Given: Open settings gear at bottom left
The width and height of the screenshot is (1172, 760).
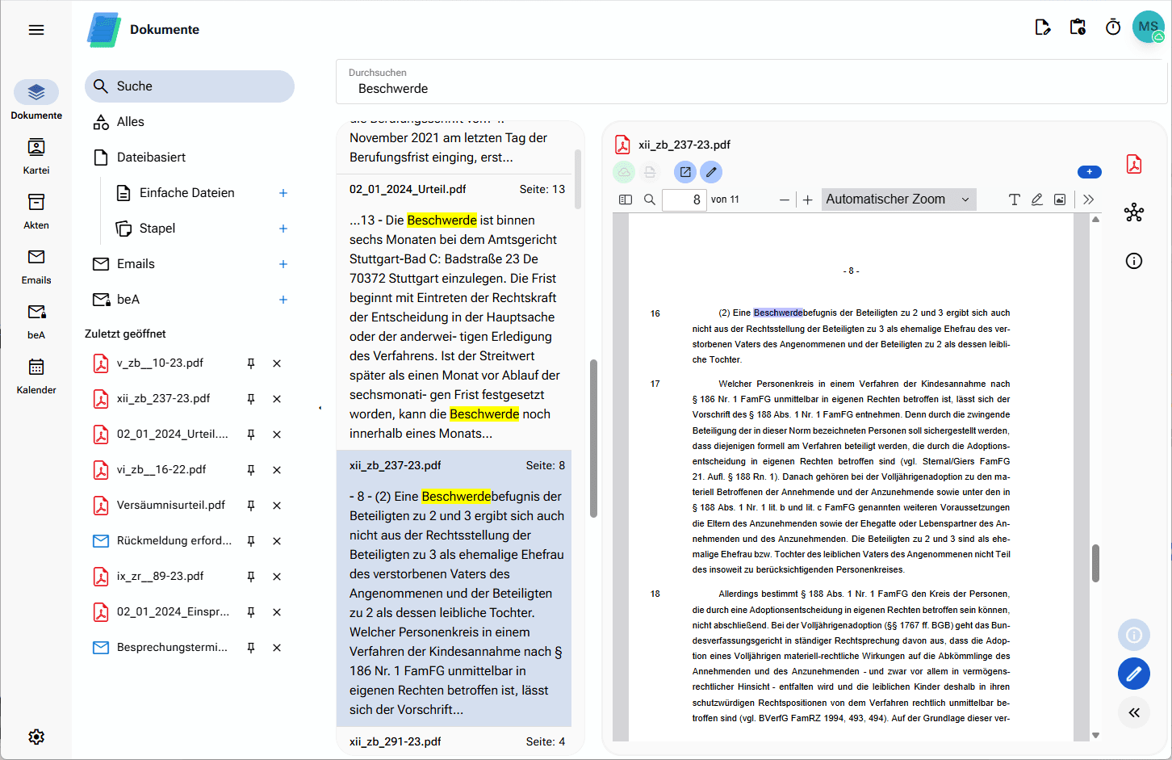Looking at the screenshot, I should coord(36,737).
